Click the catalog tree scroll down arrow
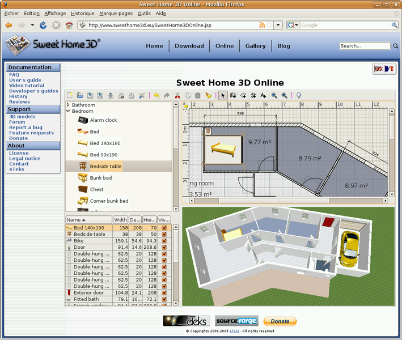402x340 pixels. (x=176, y=209)
